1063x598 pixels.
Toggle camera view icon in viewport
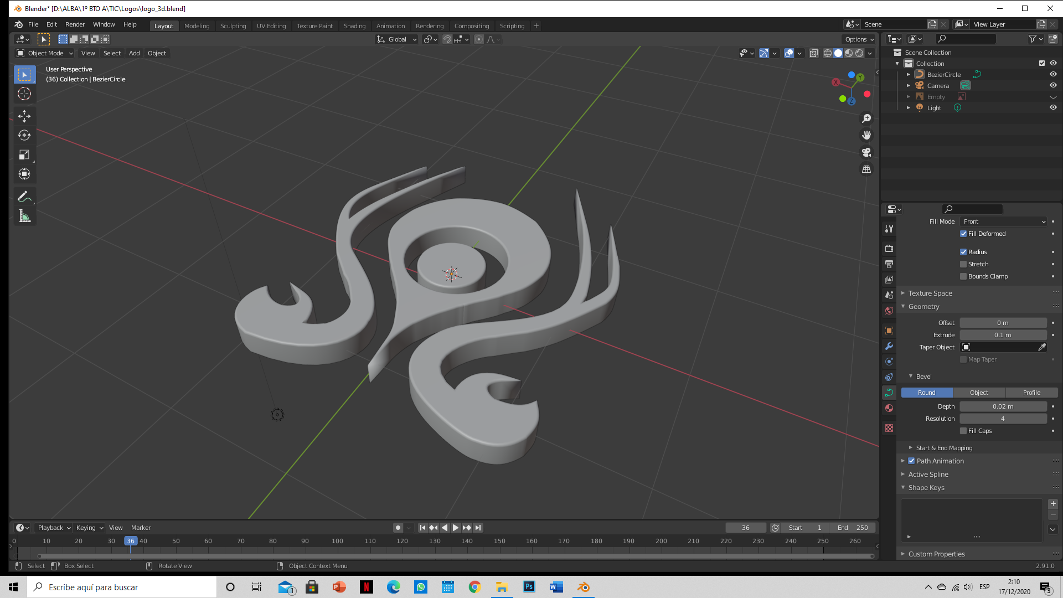tap(866, 152)
